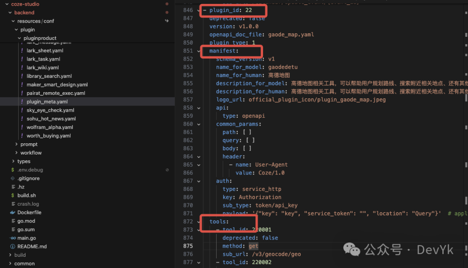Click the ignored-status icon on .env.debug row
This screenshot has width=468, height=268.
[167, 170]
